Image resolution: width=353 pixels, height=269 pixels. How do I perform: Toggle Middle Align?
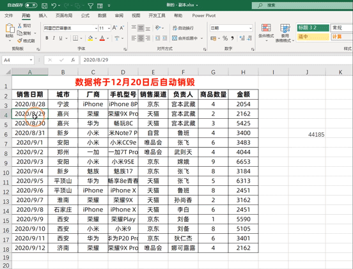(x=141, y=28)
